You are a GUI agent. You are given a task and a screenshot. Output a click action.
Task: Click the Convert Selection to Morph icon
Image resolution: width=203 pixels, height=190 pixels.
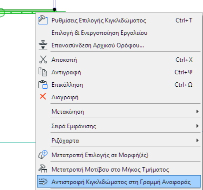tap(43, 155)
